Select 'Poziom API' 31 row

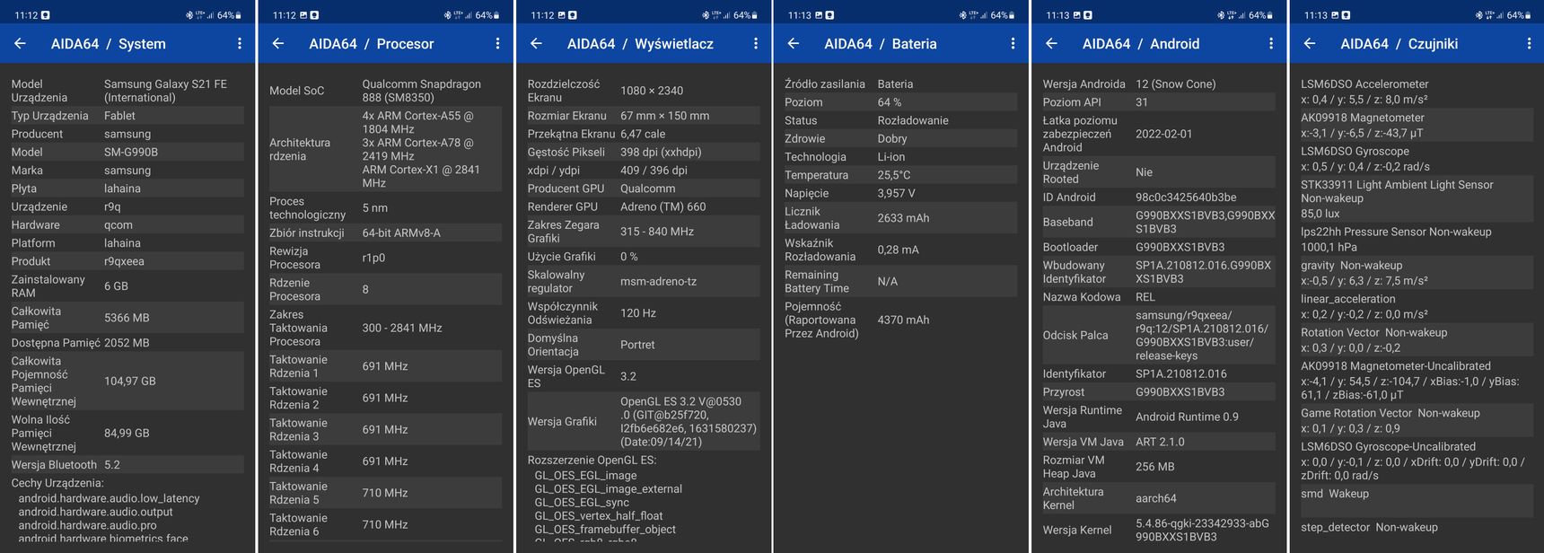(x=1158, y=102)
